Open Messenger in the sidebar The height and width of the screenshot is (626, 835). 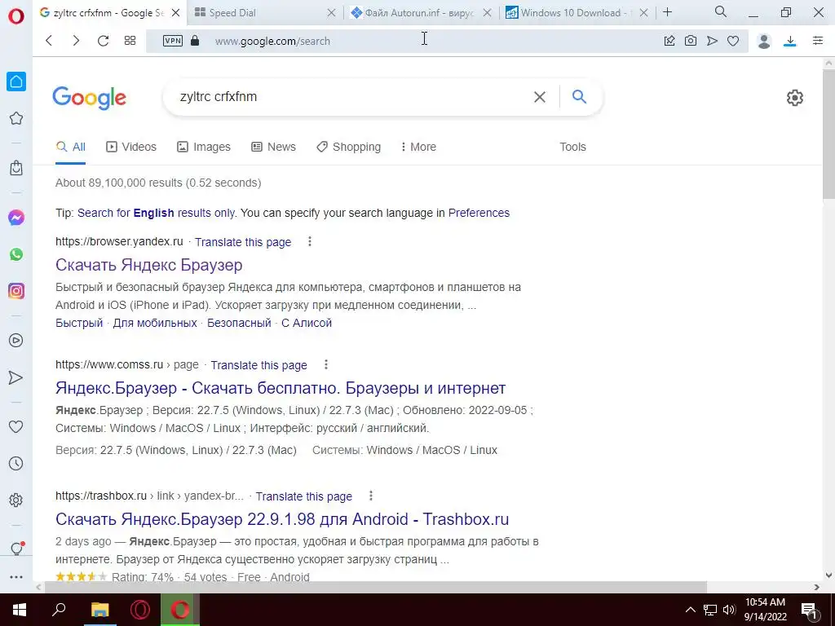coord(16,218)
